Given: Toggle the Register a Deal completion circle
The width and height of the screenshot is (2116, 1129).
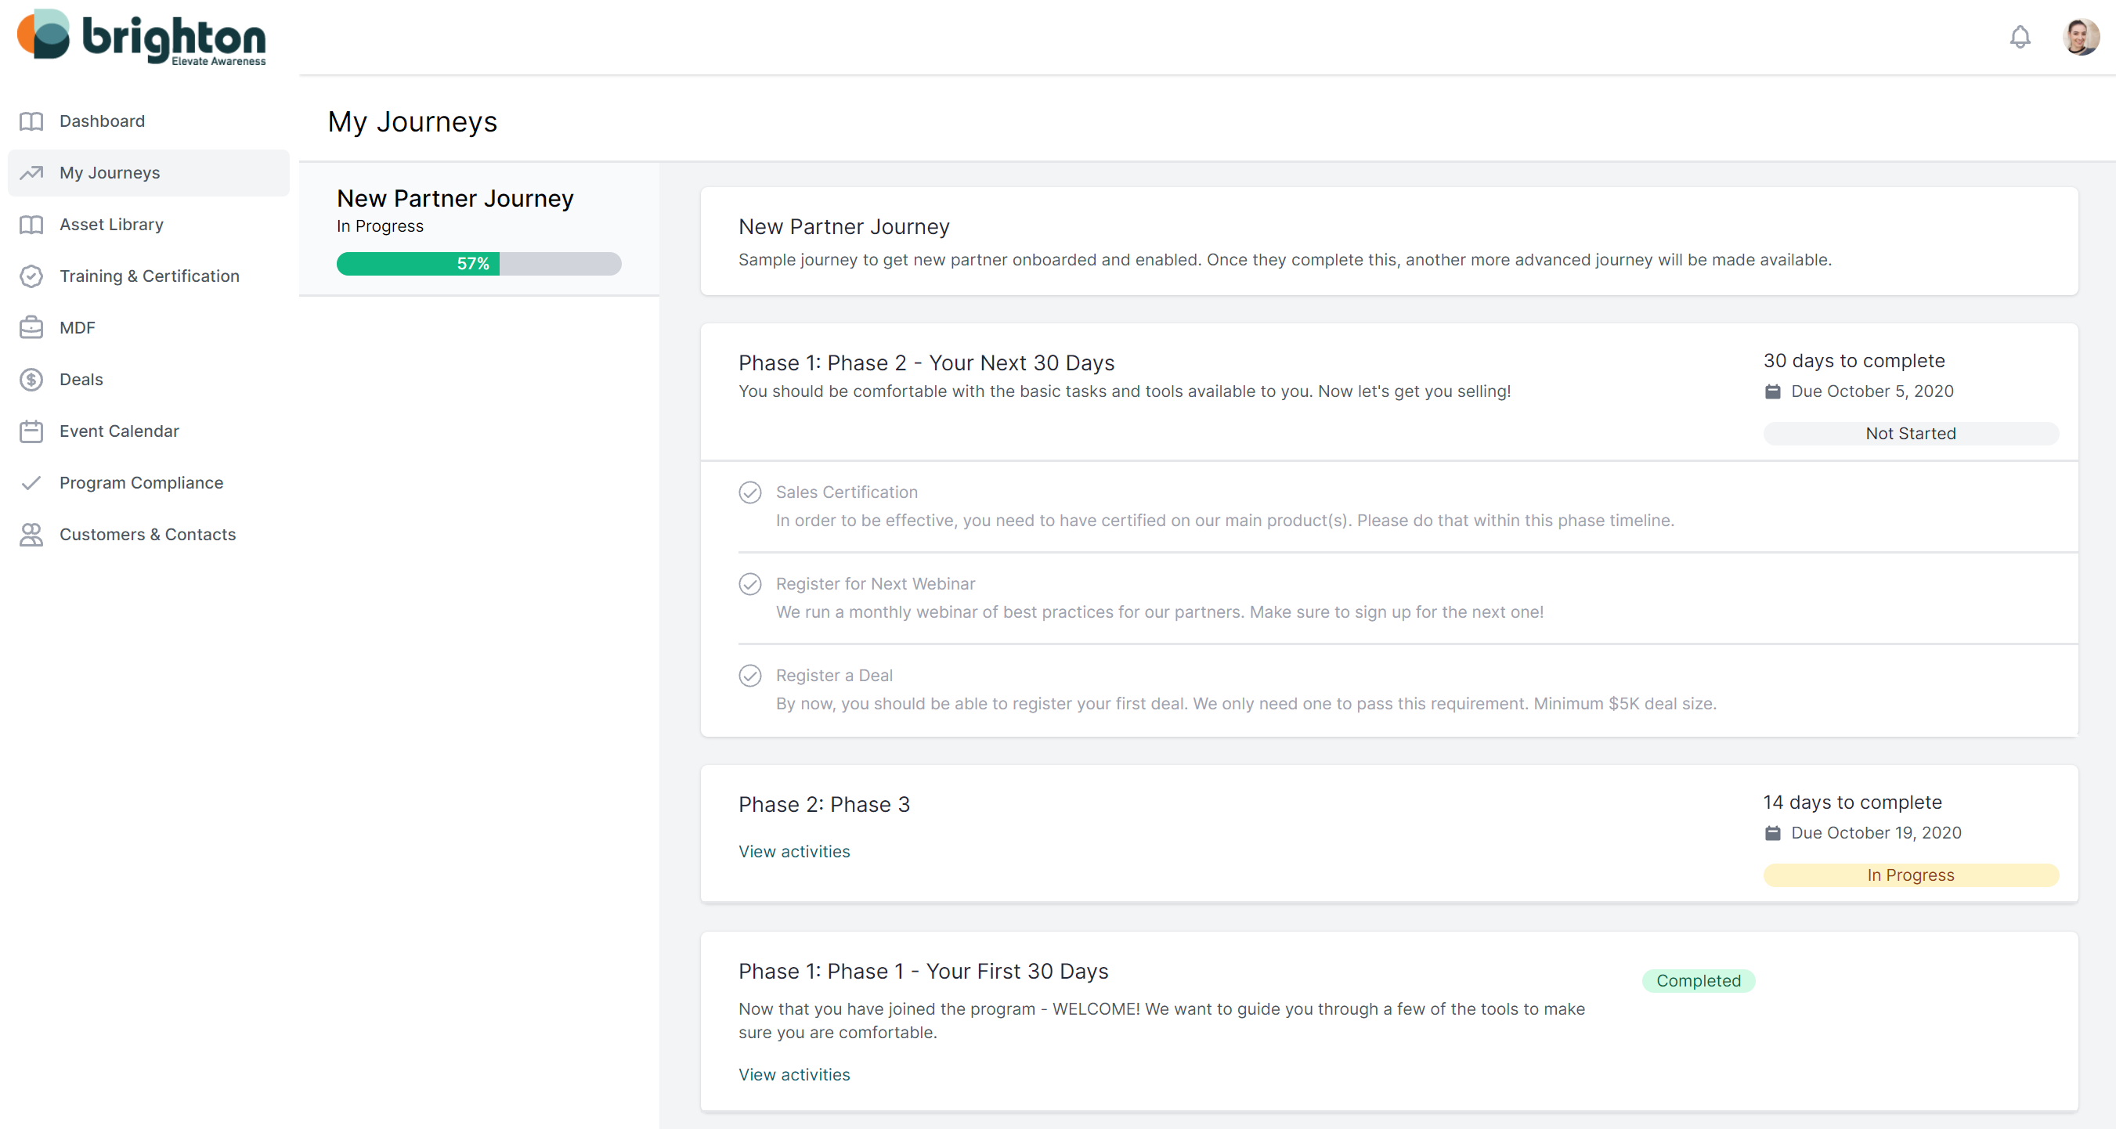Looking at the screenshot, I should (x=750, y=675).
